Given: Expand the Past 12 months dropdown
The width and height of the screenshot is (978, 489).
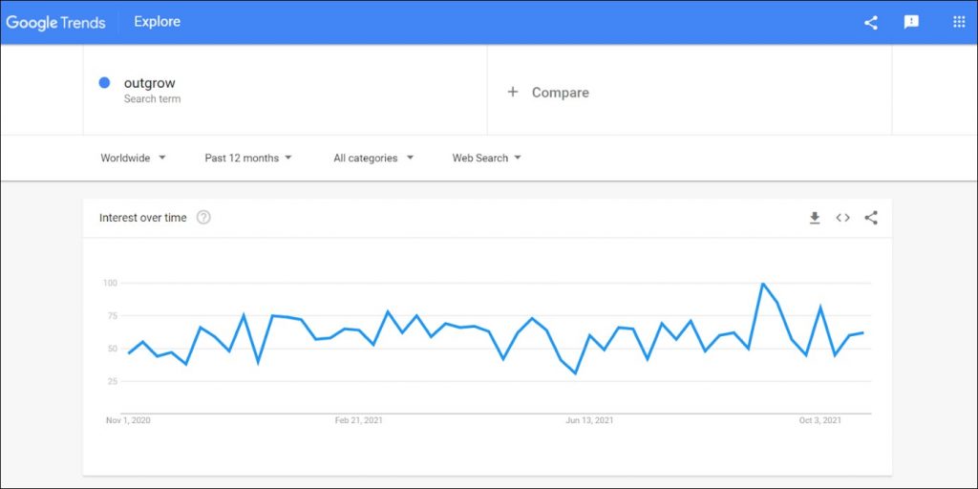Looking at the screenshot, I should point(248,158).
